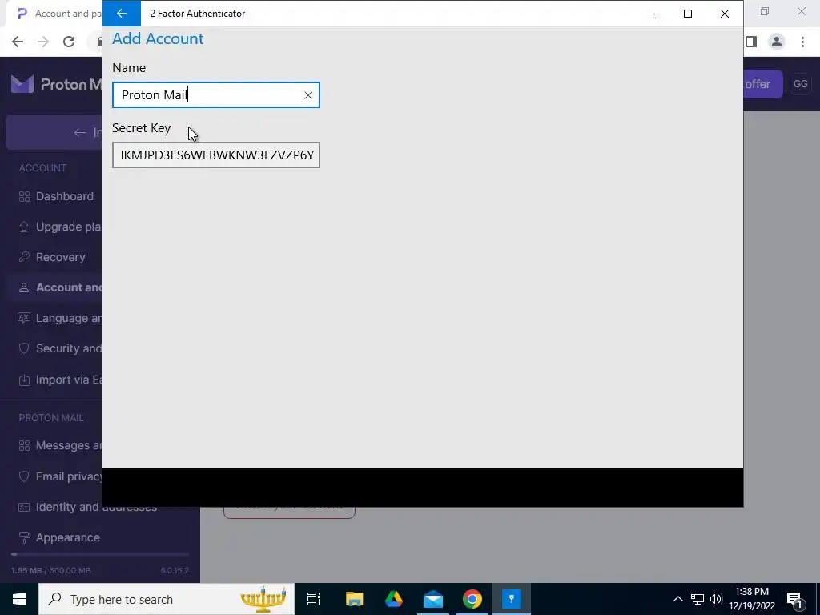Open Task View on the taskbar
This screenshot has height=615, width=820.
[x=314, y=599]
